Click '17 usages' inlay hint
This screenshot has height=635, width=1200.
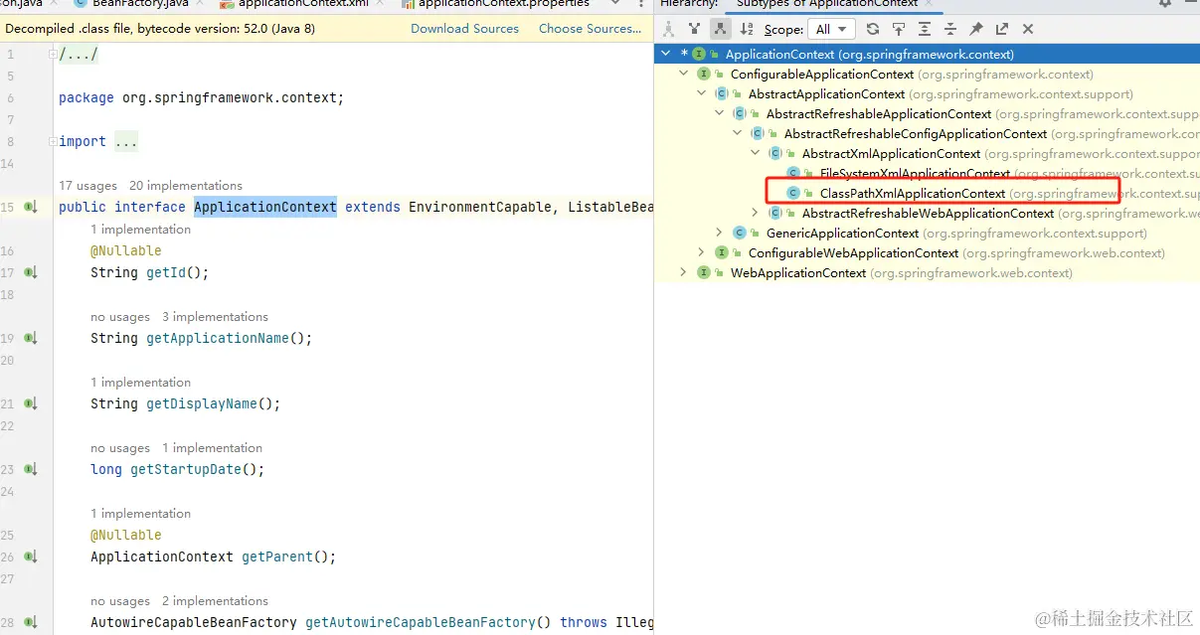pos(87,186)
